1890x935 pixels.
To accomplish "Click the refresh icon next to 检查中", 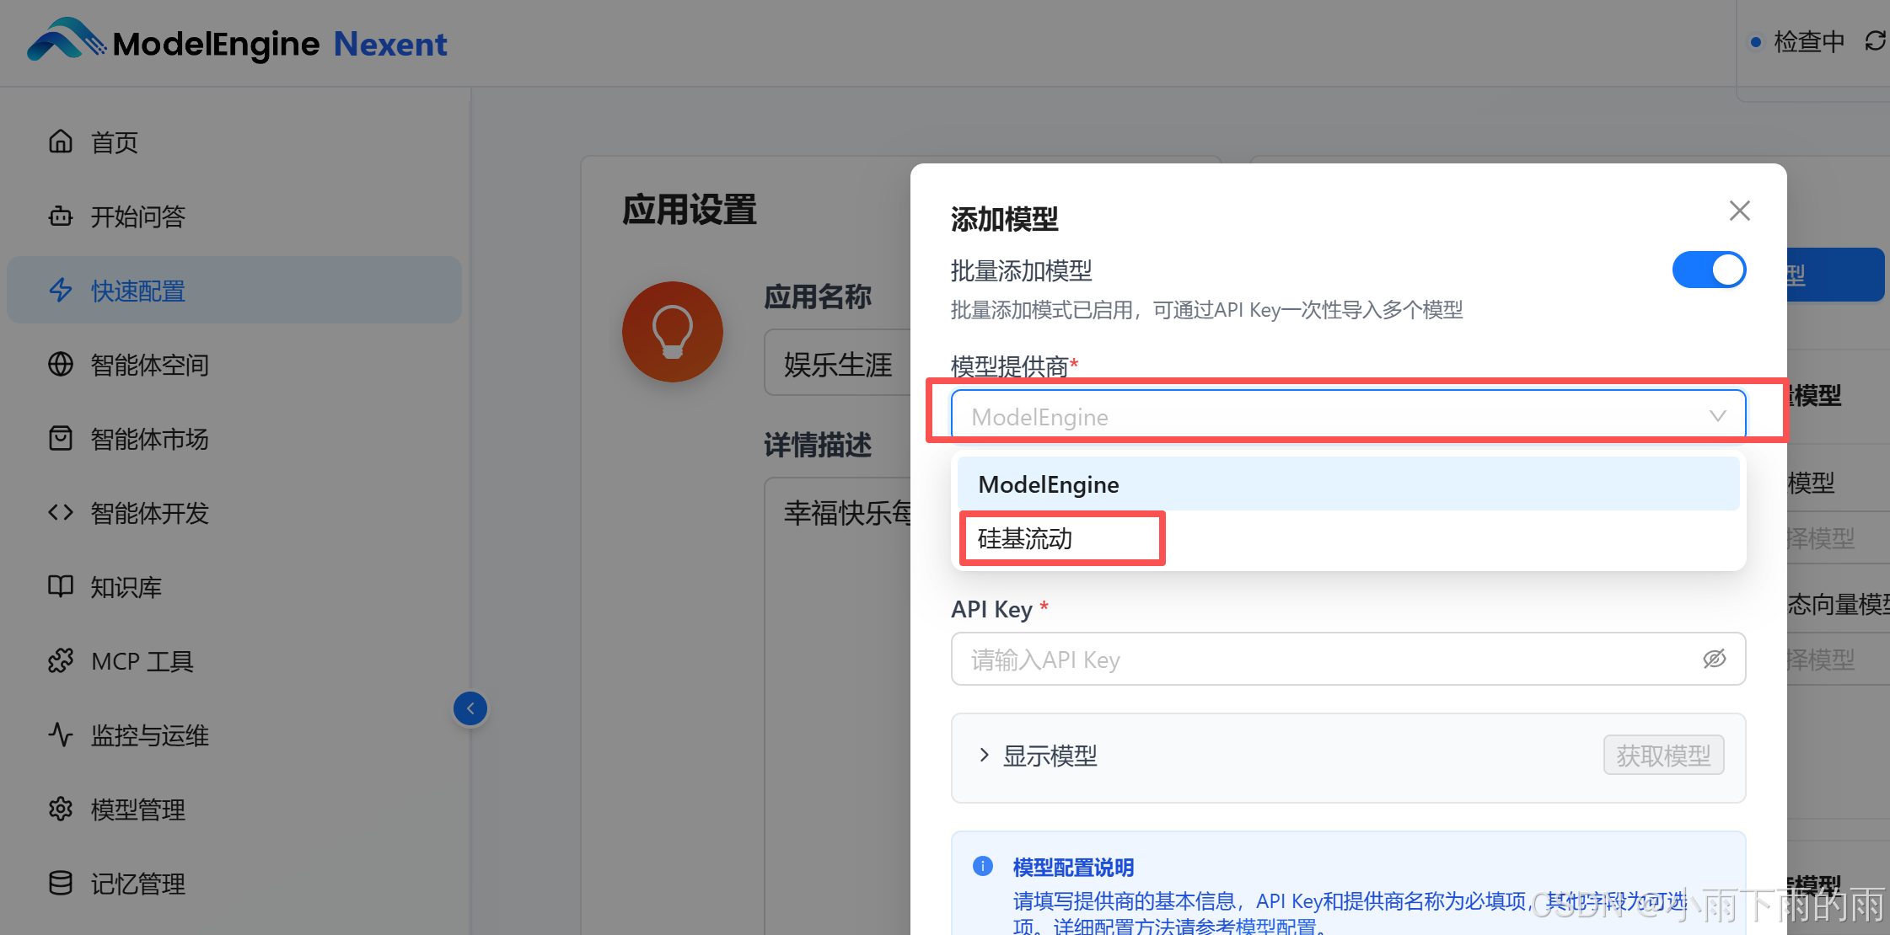I will pyautogui.click(x=1874, y=41).
